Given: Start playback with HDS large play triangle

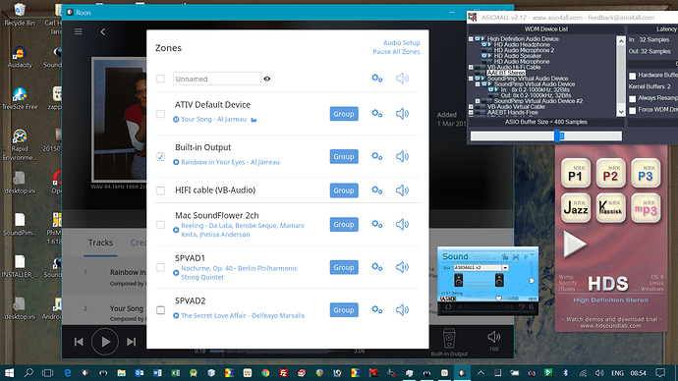Looking at the screenshot, I should (575, 245).
